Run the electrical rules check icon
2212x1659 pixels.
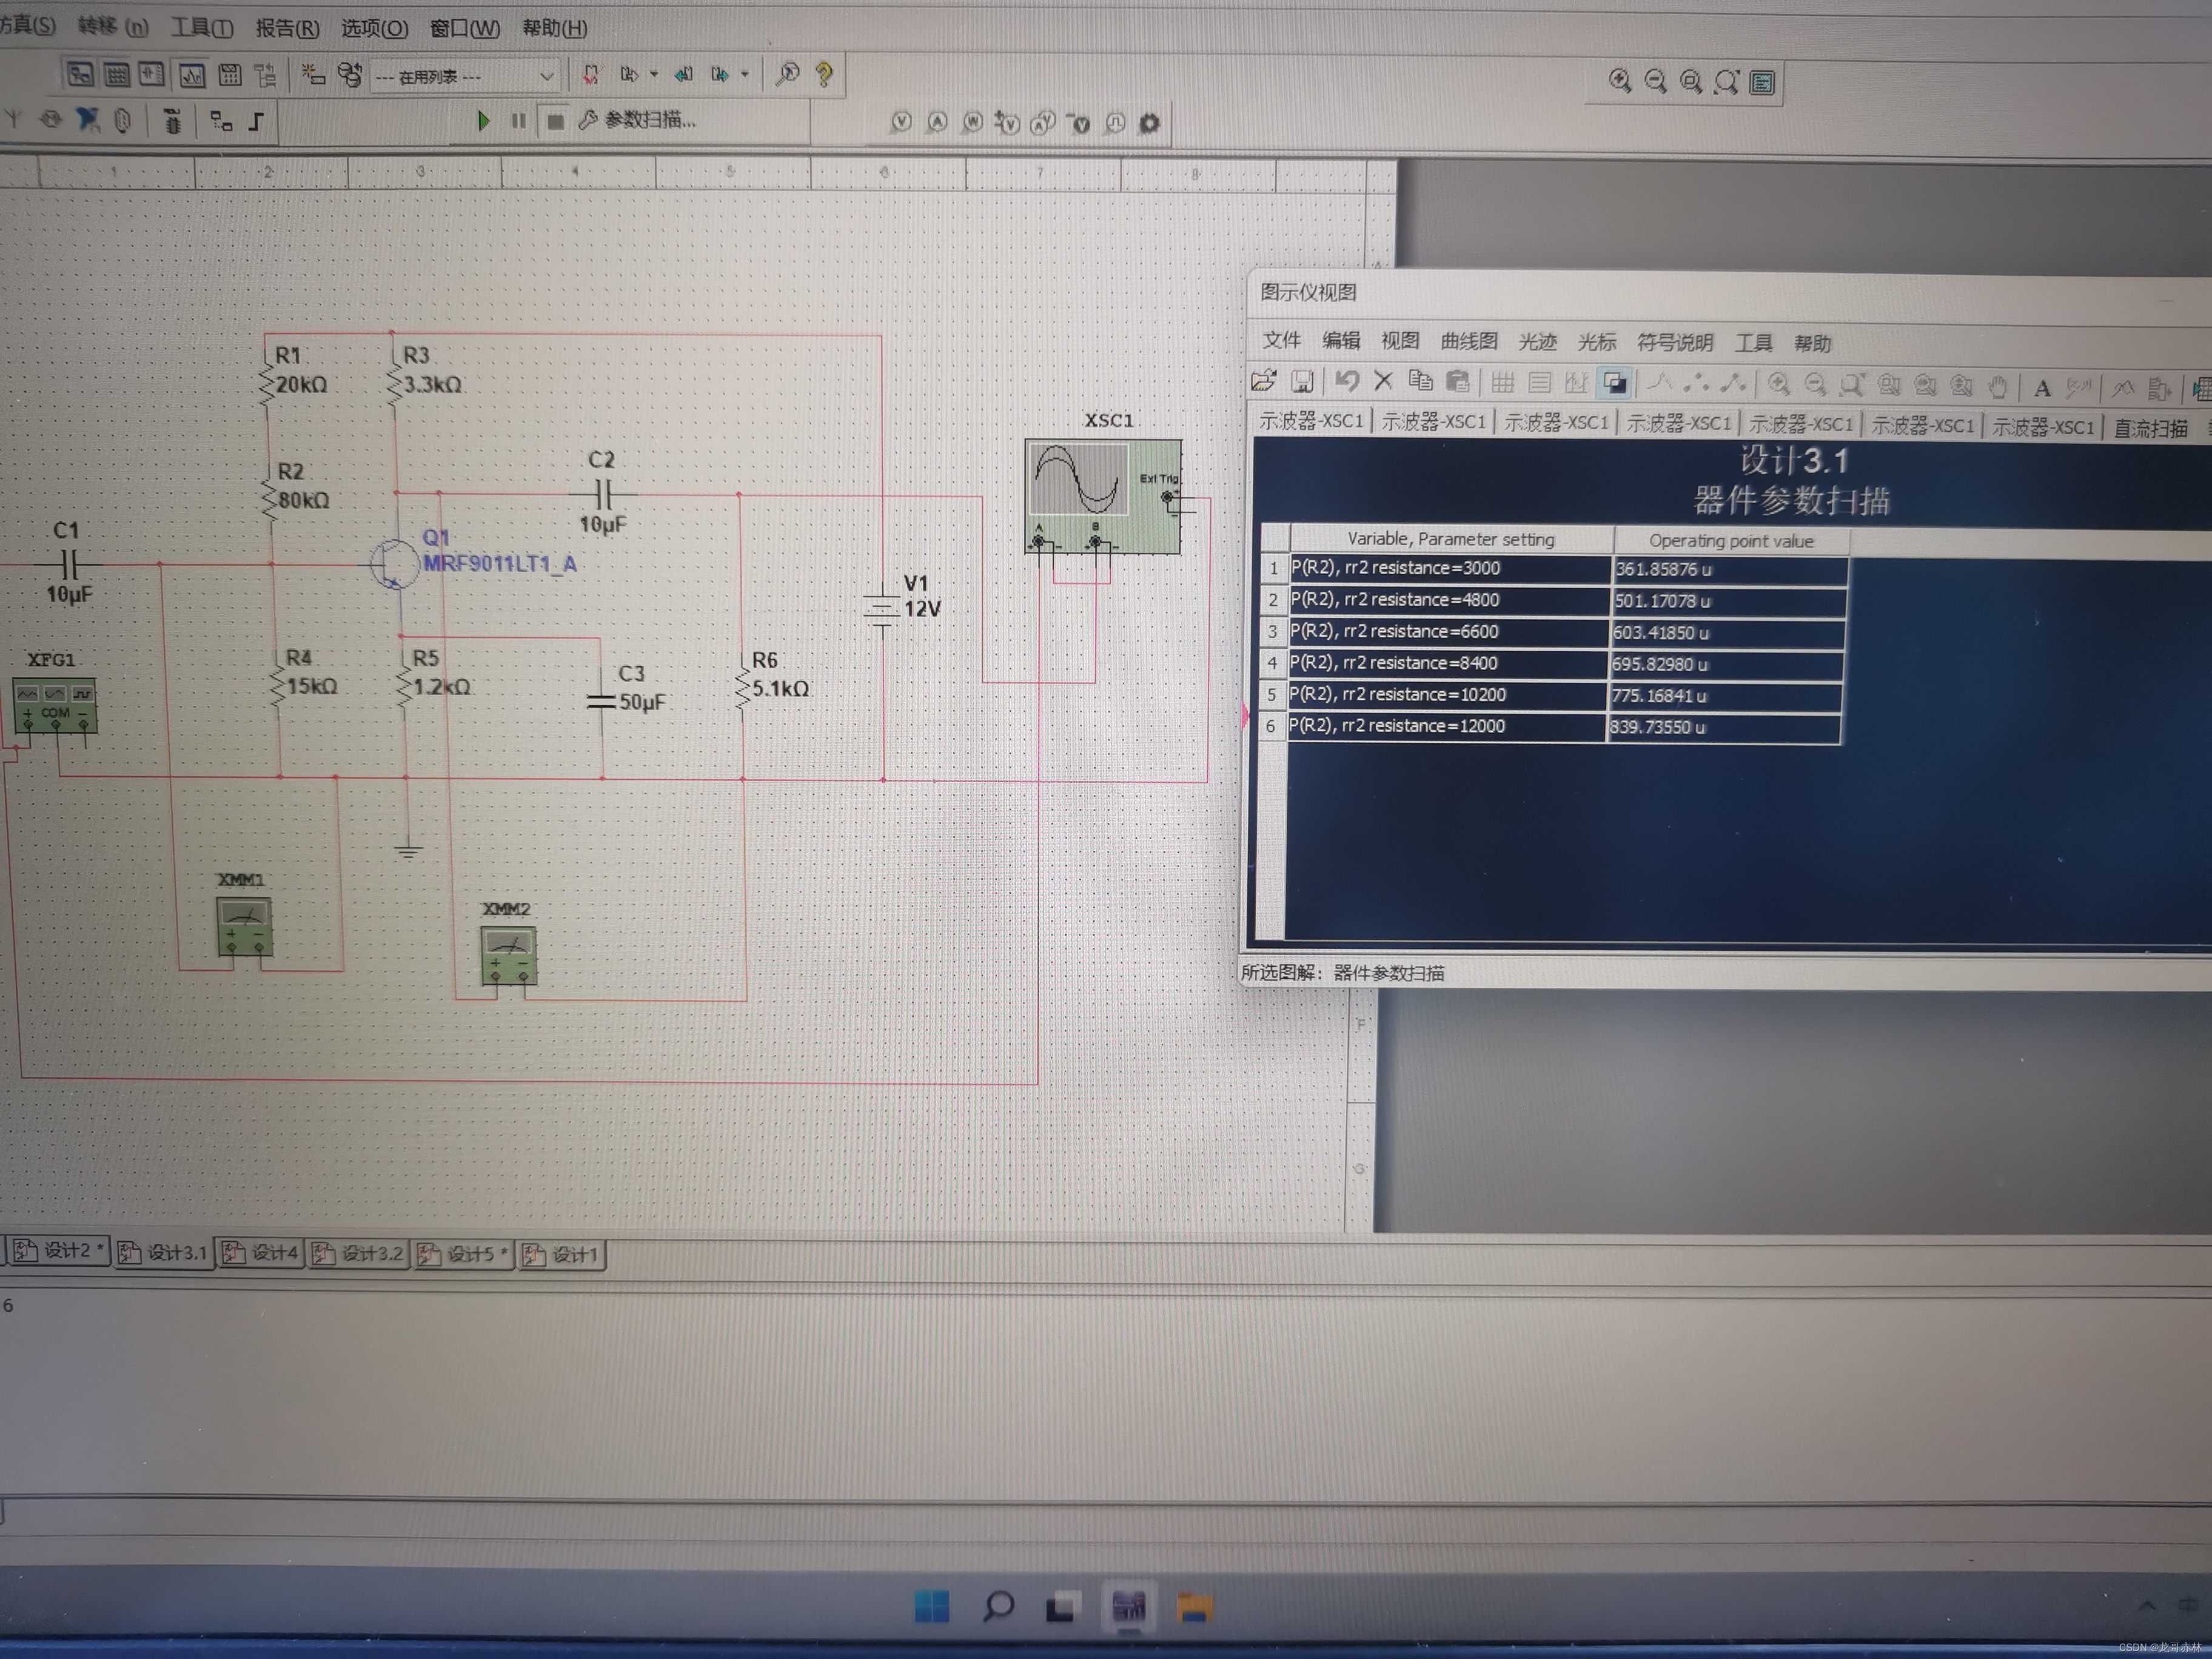pyautogui.click(x=591, y=75)
